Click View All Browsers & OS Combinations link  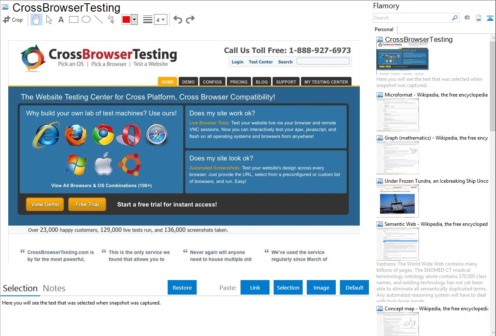pyautogui.click(x=101, y=186)
